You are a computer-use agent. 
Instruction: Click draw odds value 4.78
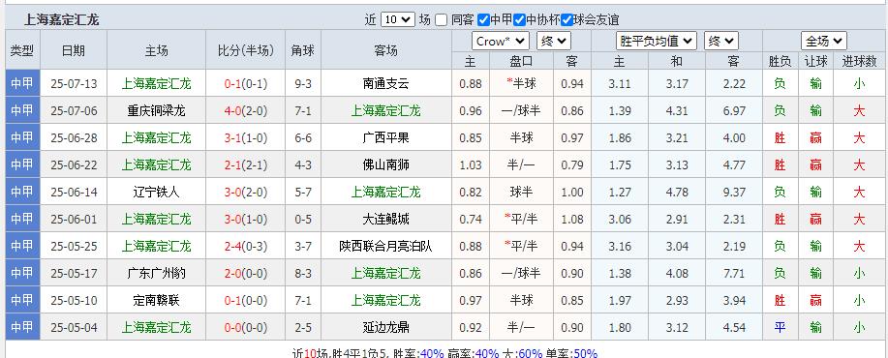coord(677,193)
